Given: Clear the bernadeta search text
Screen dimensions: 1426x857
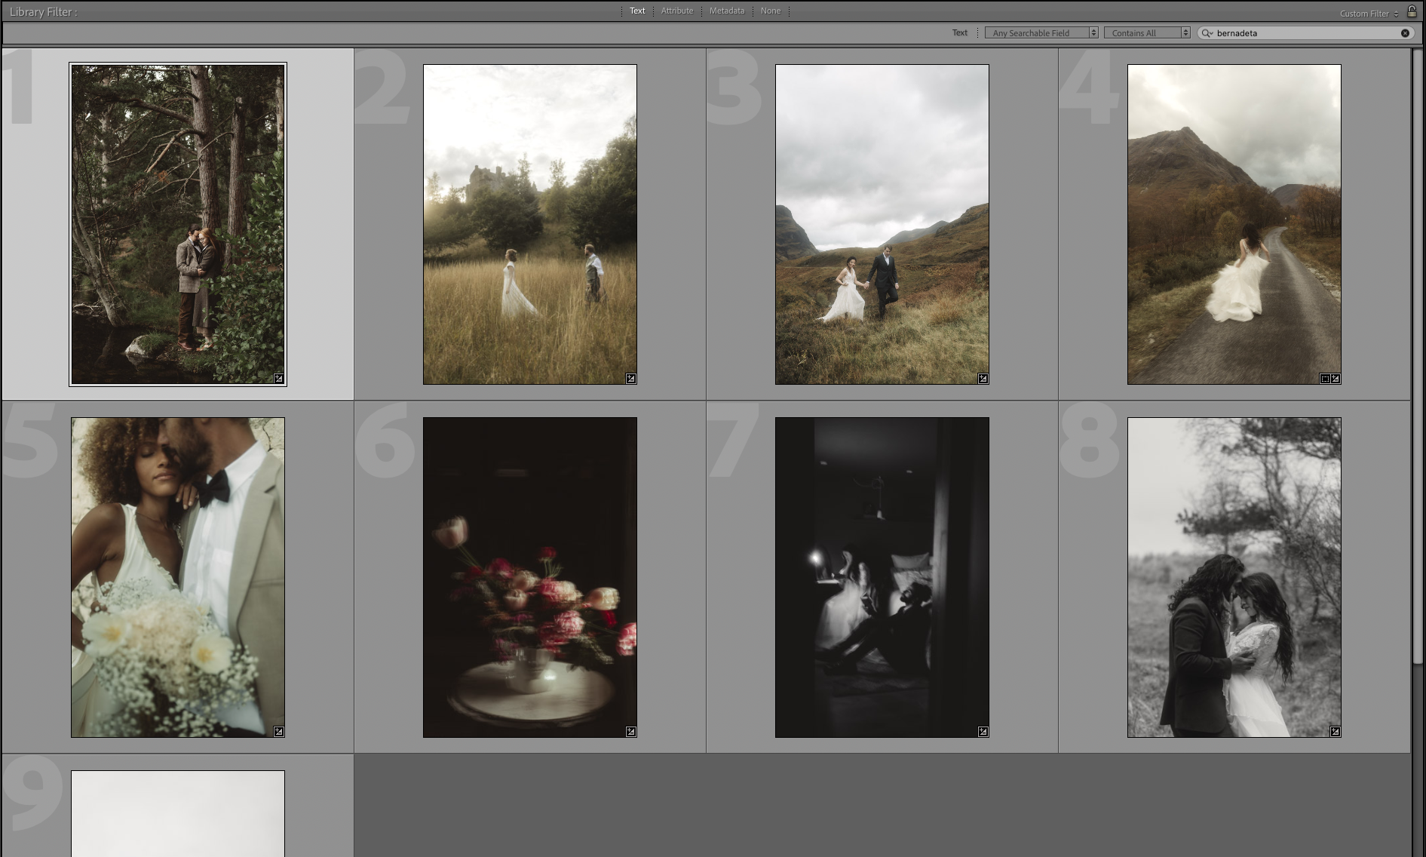Looking at the screenshot, I should coord(1405,33).
